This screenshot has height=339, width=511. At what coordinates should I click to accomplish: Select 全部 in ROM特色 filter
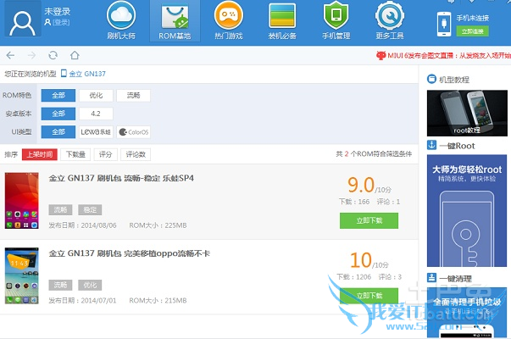58,96
